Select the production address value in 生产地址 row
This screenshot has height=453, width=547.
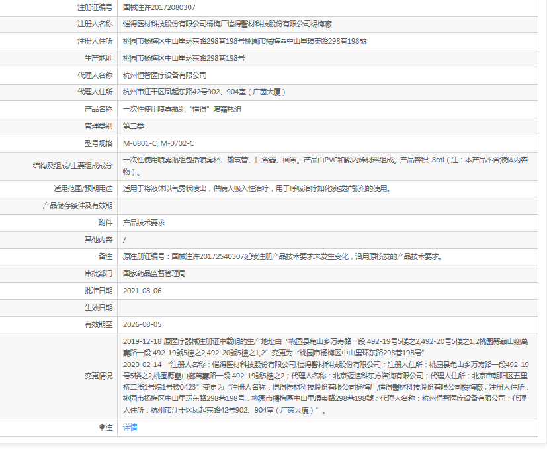184,58
